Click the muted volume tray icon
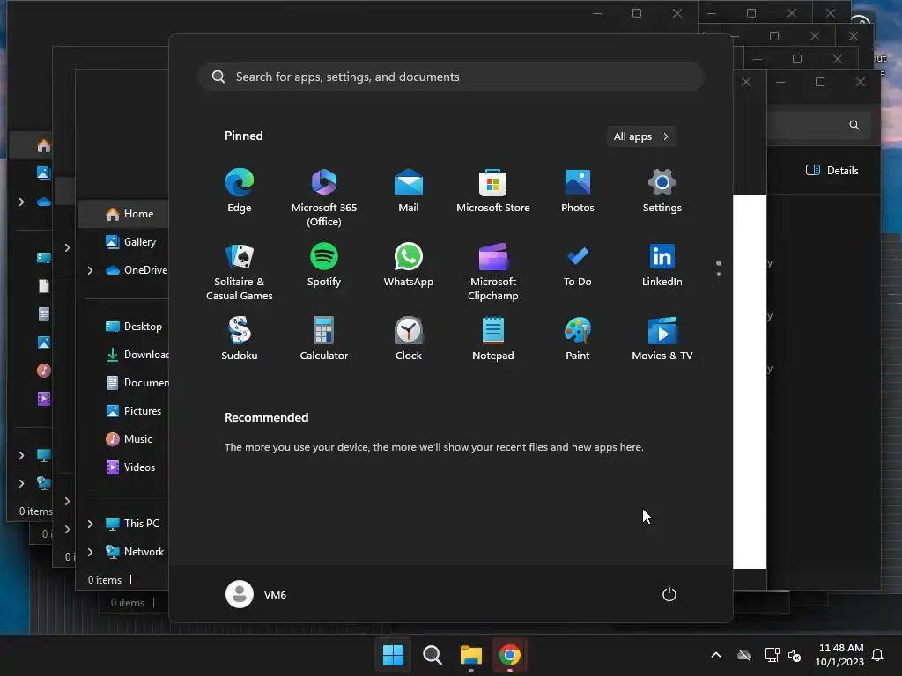Viewport: 902px width, 676px height. [795, 655]
